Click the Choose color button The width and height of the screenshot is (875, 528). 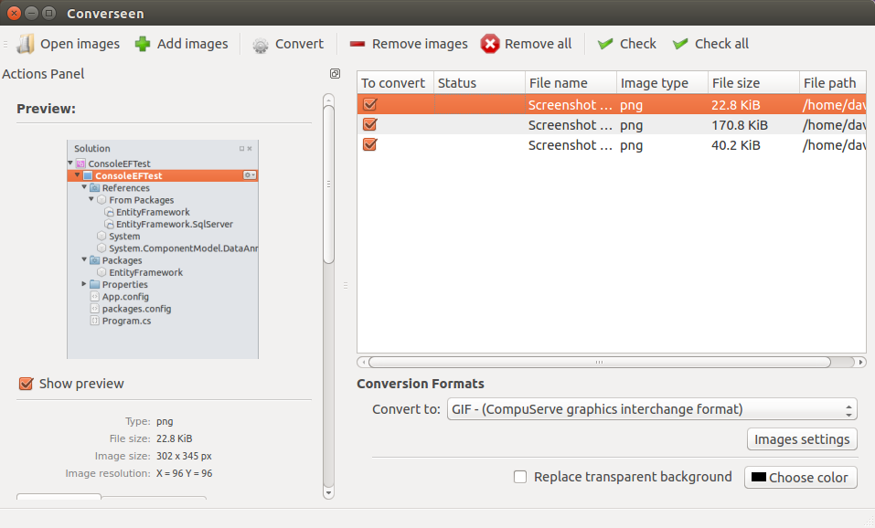800,477
